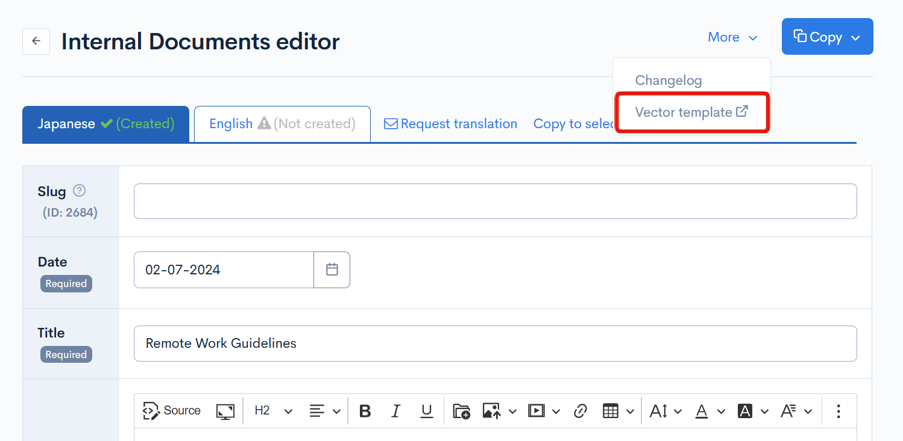Insert a link with the link icon
The image size is (903, 441).
pyautogui.click(x=580, y=411)
